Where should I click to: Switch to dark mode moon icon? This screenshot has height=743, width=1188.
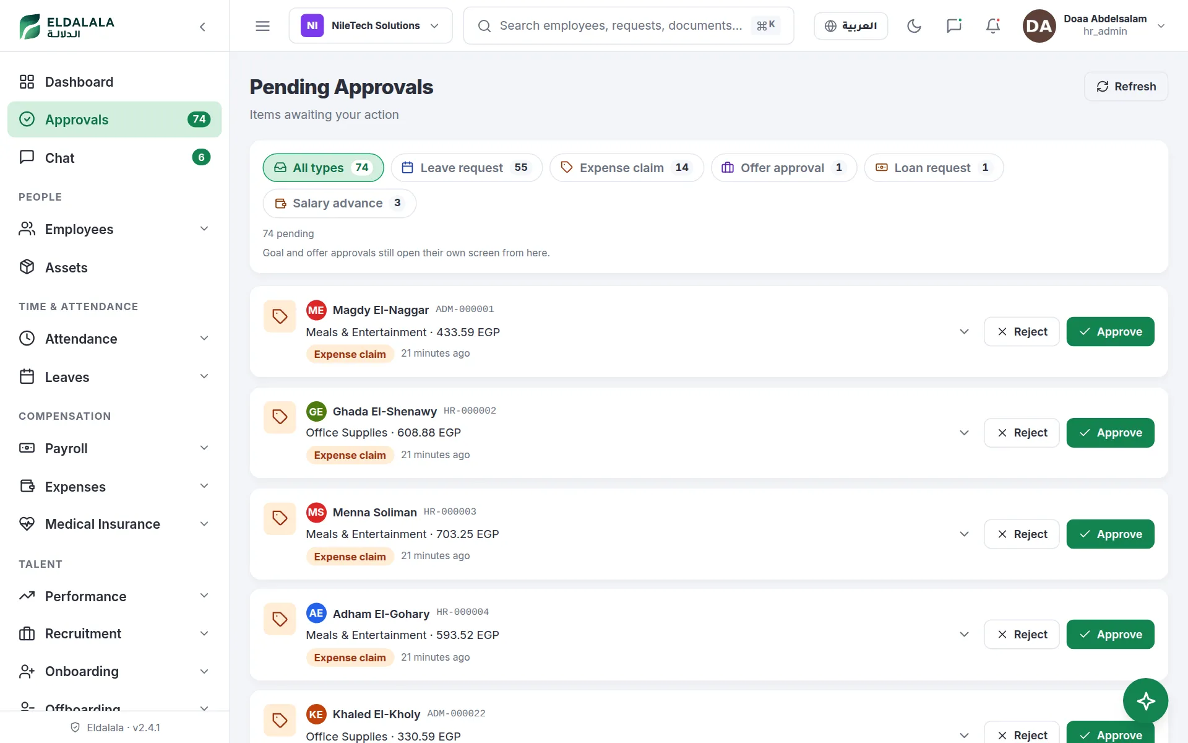(914, 26)
